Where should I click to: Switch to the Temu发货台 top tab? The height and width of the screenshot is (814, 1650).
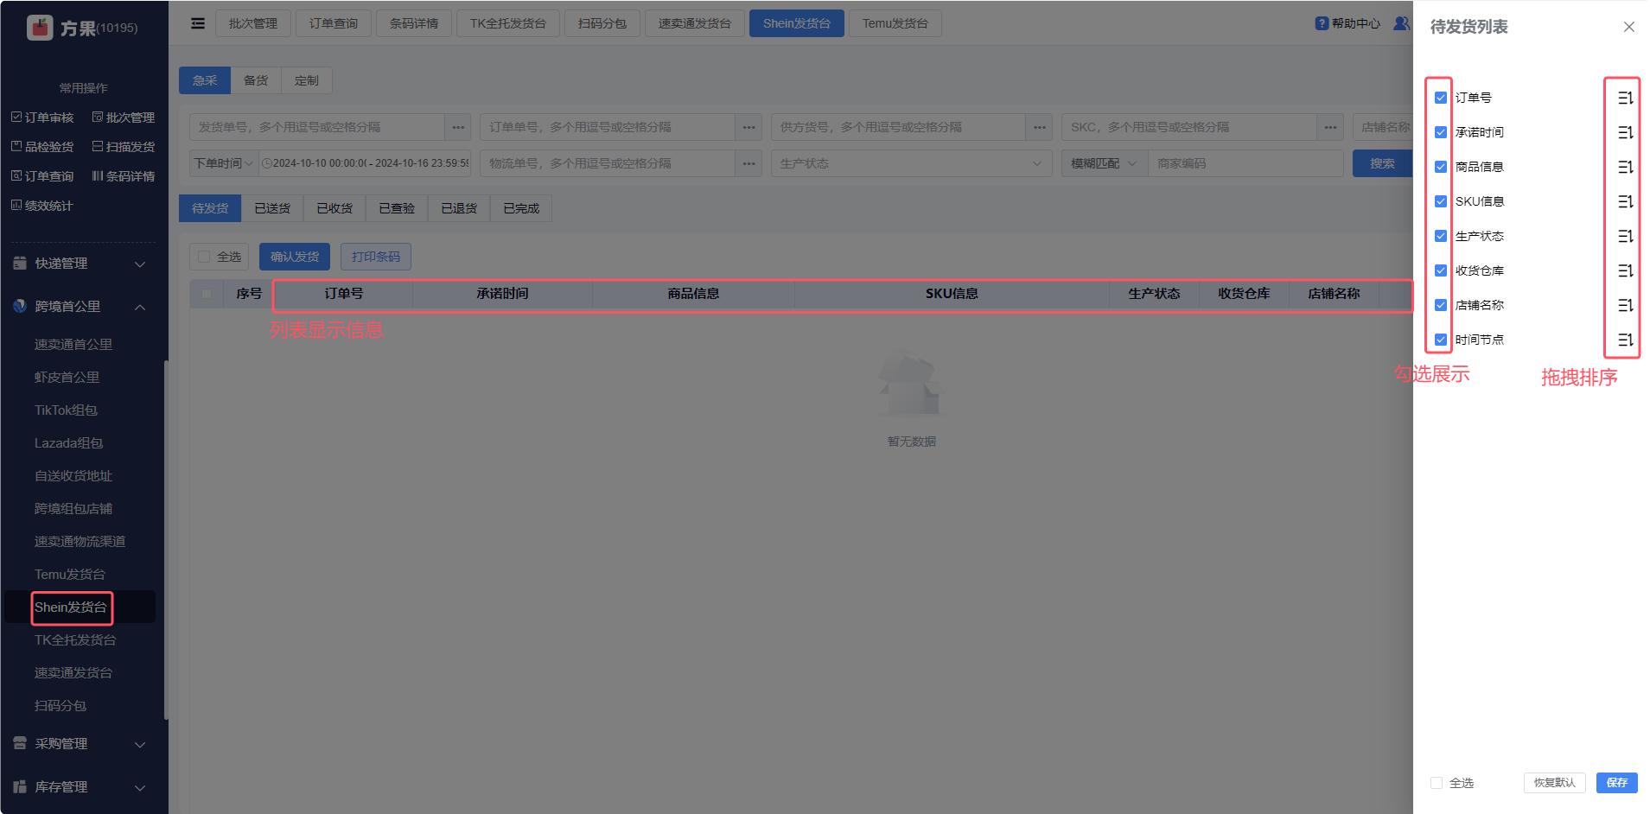(x=895, y=23)
